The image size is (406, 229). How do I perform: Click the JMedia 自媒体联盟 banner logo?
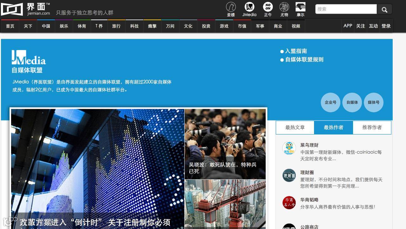[x=29, y=62]
